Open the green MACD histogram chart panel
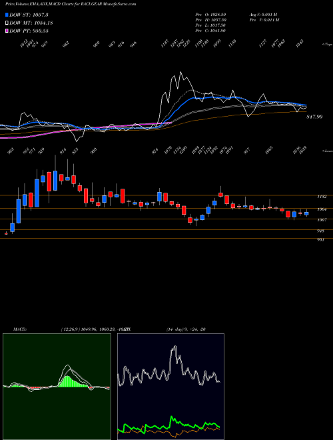This screenshot has height=440, width=333. pyautogui.click(x=57, y=387)
